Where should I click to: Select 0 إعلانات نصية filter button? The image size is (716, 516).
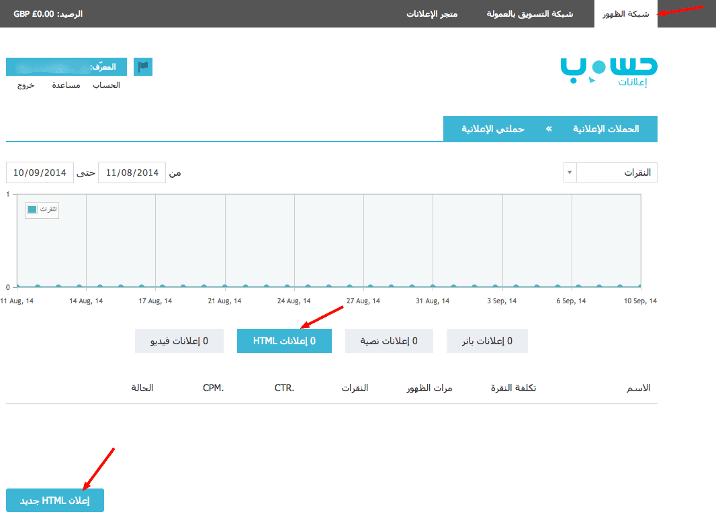pyautogui.click(x=389, y=341)
